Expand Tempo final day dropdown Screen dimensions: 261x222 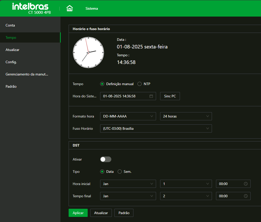point(186,196)
